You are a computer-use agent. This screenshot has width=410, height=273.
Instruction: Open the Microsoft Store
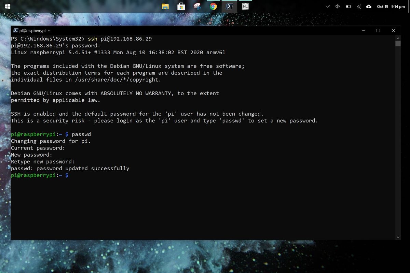181,6
